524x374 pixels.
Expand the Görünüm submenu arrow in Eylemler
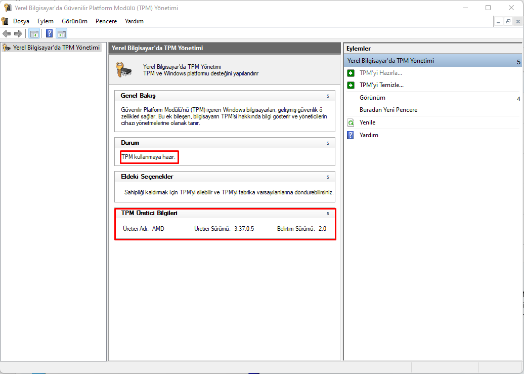518,99
